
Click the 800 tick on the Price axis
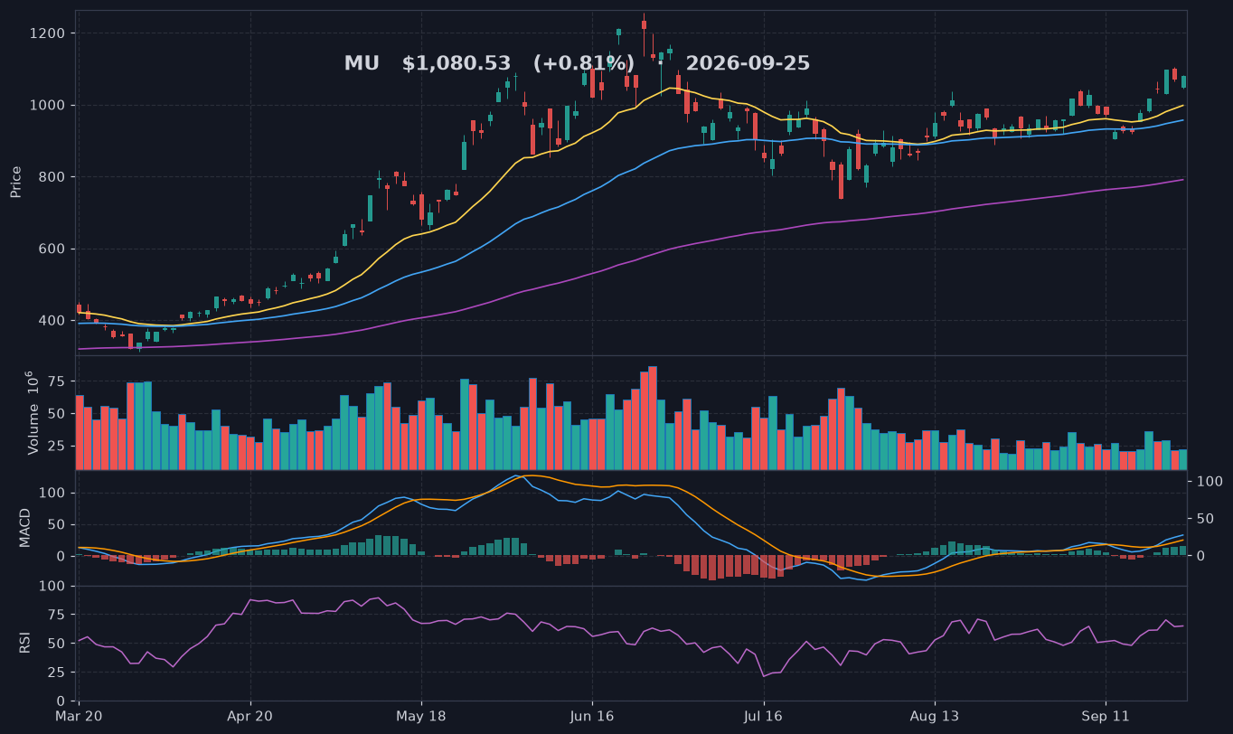point(52,177)
